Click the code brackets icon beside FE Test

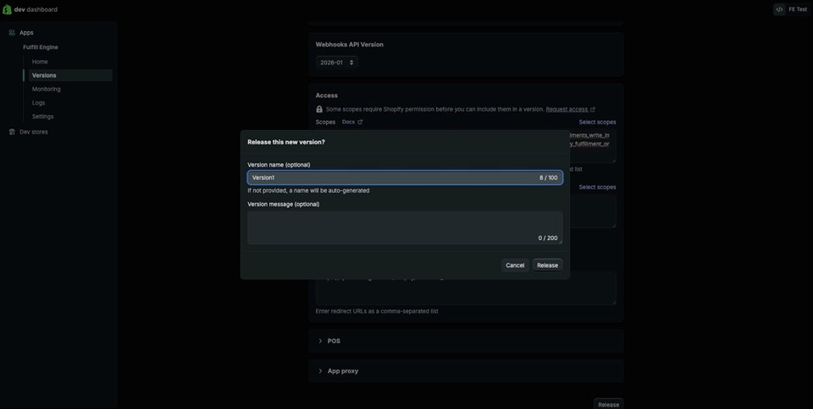point(779,9)
